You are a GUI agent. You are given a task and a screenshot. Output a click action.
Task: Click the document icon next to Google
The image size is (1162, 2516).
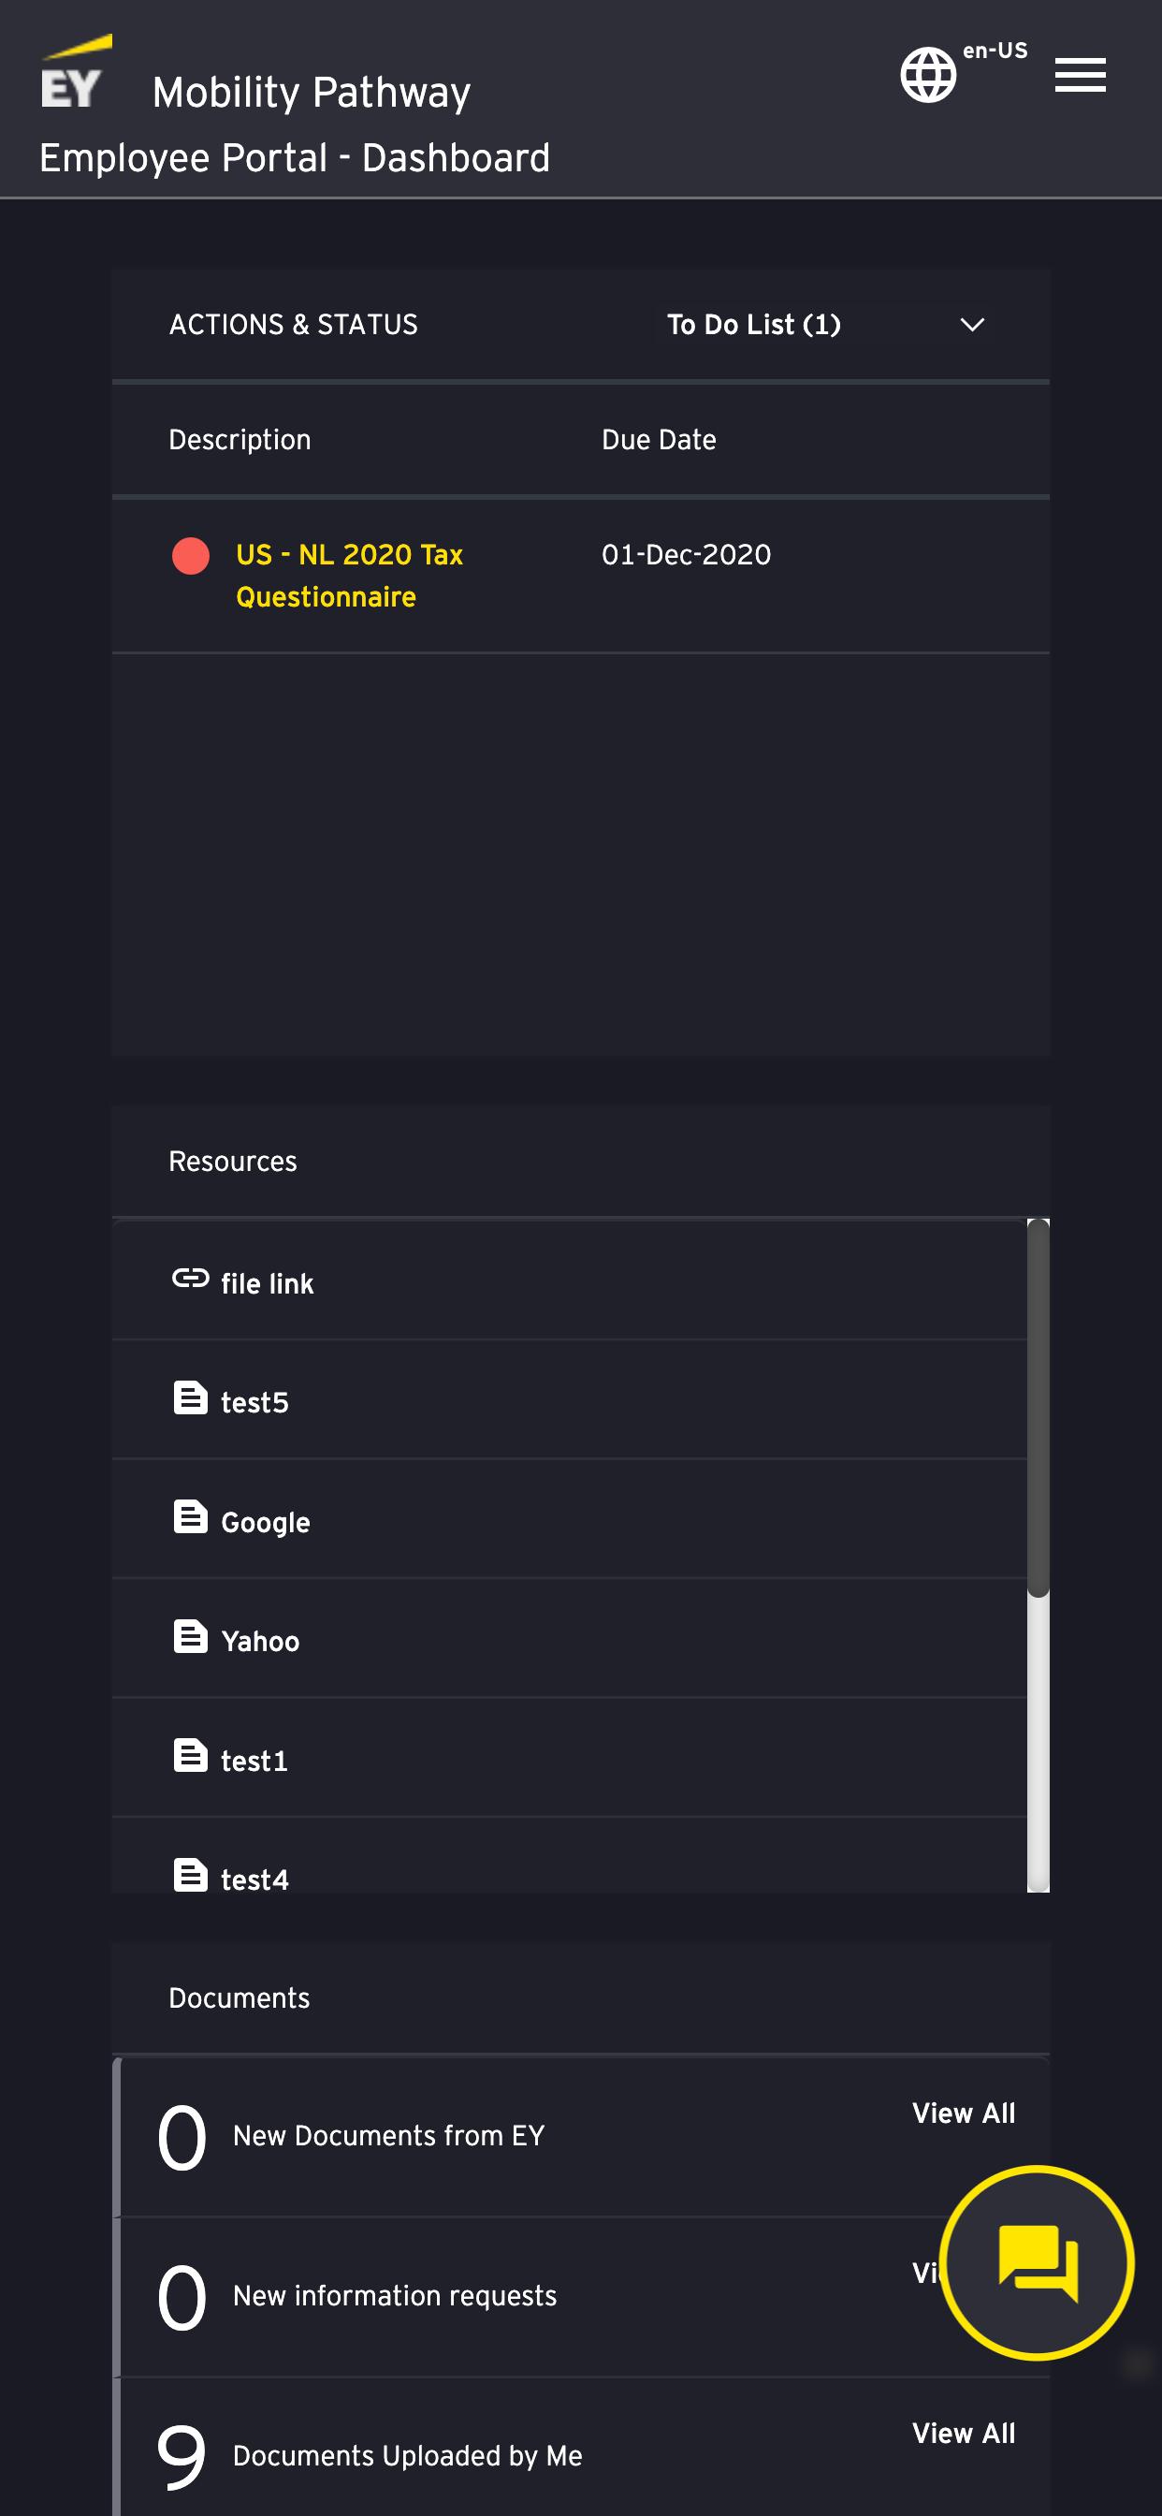(191, 1517)
